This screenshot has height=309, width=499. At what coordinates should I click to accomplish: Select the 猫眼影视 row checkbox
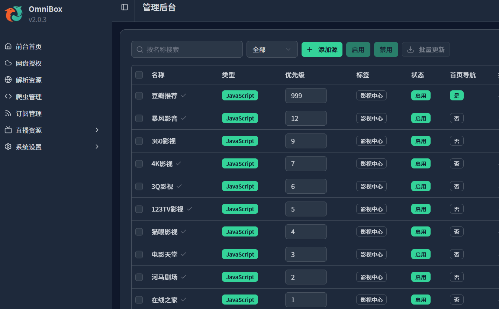coord(139,232)
